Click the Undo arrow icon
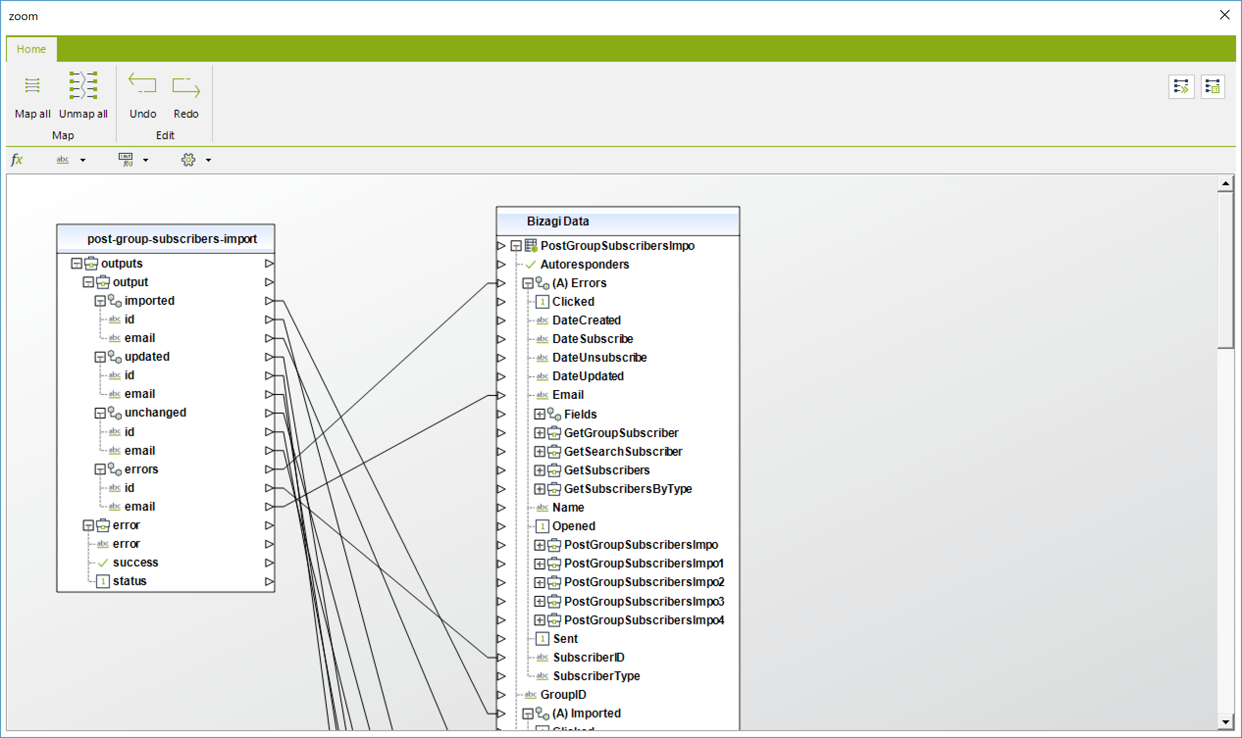Screen dimensions: 1242x738 tap(142, 83)
